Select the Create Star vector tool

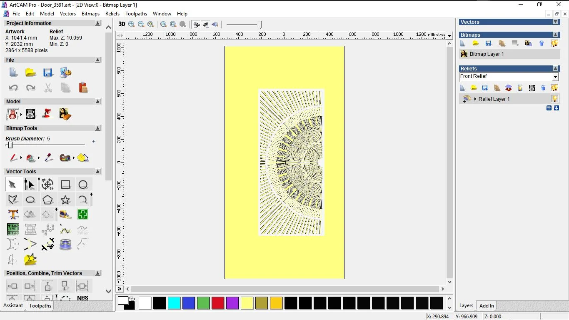point(65,200)
